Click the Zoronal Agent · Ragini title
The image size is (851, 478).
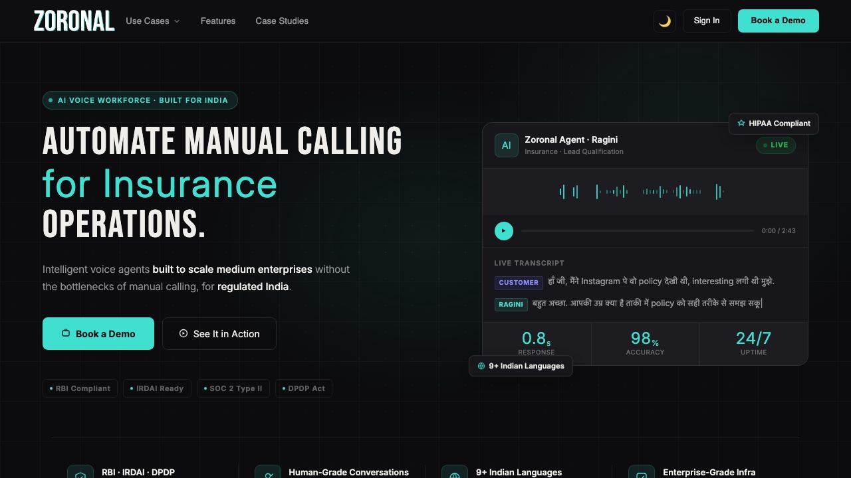point(571,139)
